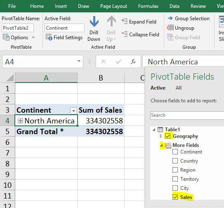The height and width of the screenshot is (208, 224).
Task: Click the Collapse Field icon
Action: (125, 34)
